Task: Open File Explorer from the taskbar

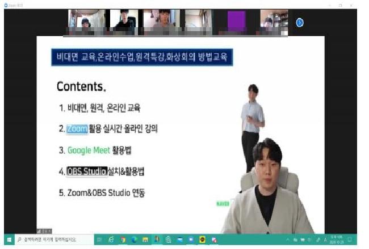Action: [145, 239]
